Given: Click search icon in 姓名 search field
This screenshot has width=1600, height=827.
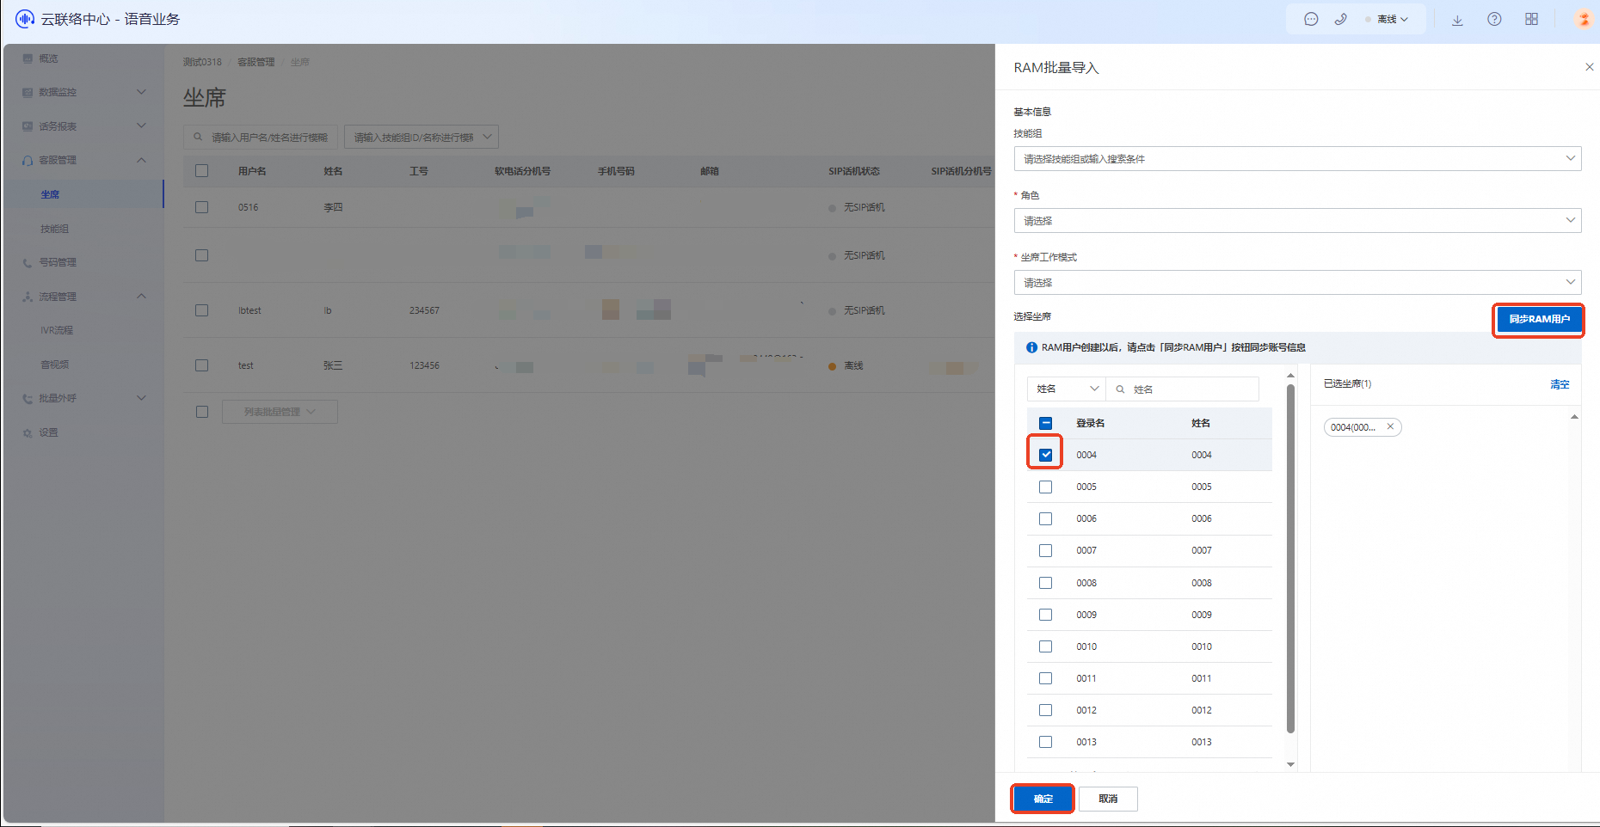Looking at the screenshot, I should tap(1120, 389).
